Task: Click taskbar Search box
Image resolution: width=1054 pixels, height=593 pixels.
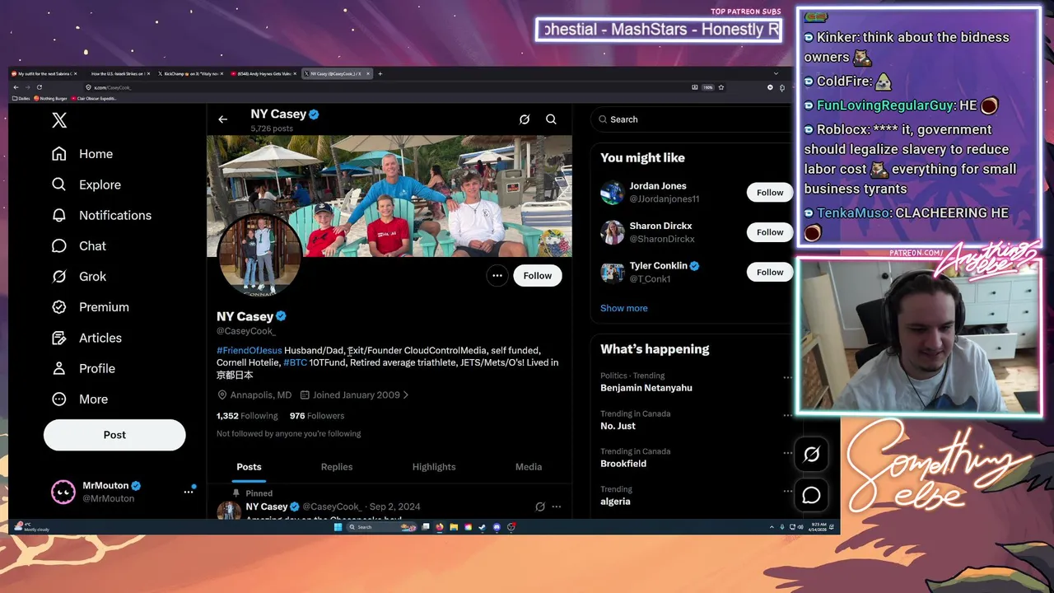Action: point(381,527)
